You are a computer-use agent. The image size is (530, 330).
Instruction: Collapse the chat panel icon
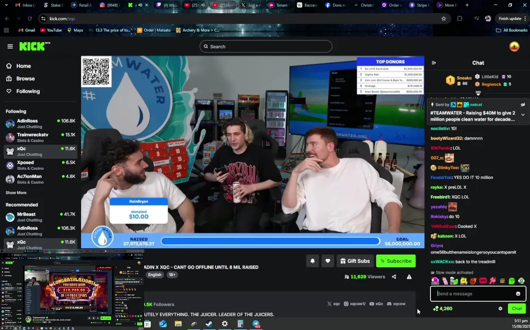434,63
